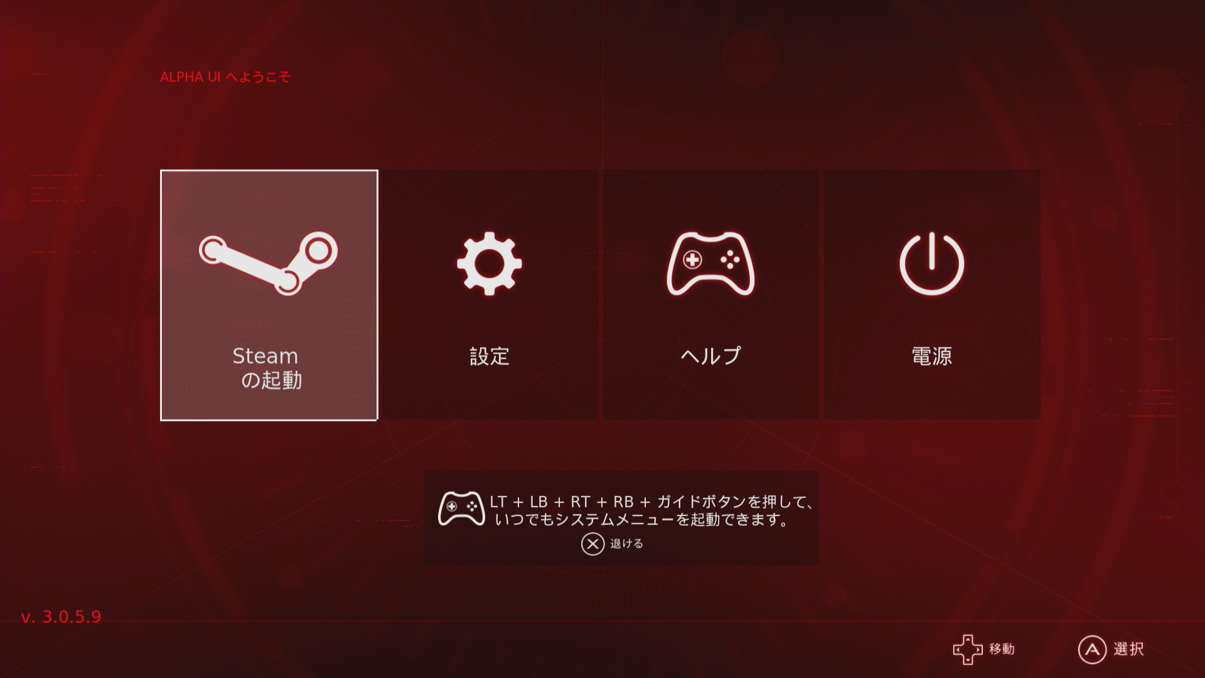Open the 設定 tile

point(490,294)
